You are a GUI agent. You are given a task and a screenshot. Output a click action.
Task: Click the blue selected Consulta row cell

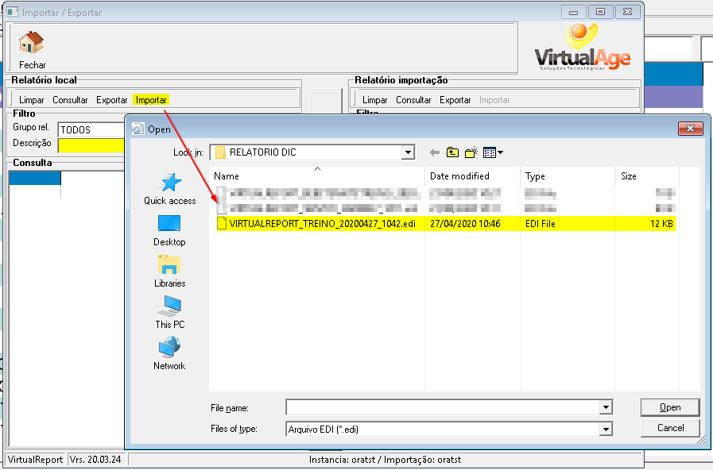click(x=34, y=178)
